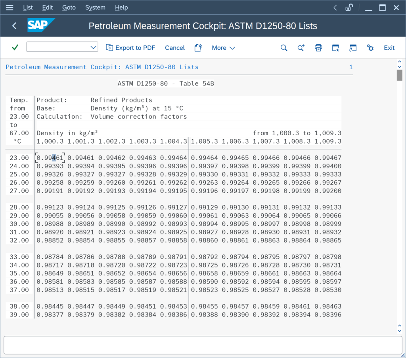Go back using the header back arrow
Screen dimensions: 406x358
pos(15,26)
